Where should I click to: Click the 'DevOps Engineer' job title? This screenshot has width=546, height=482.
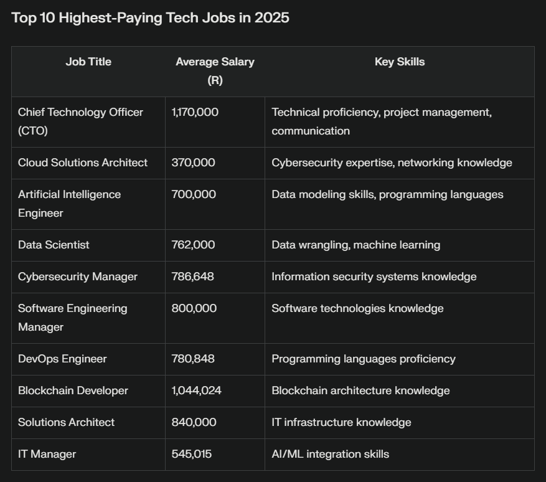click(x=62, y=359)
